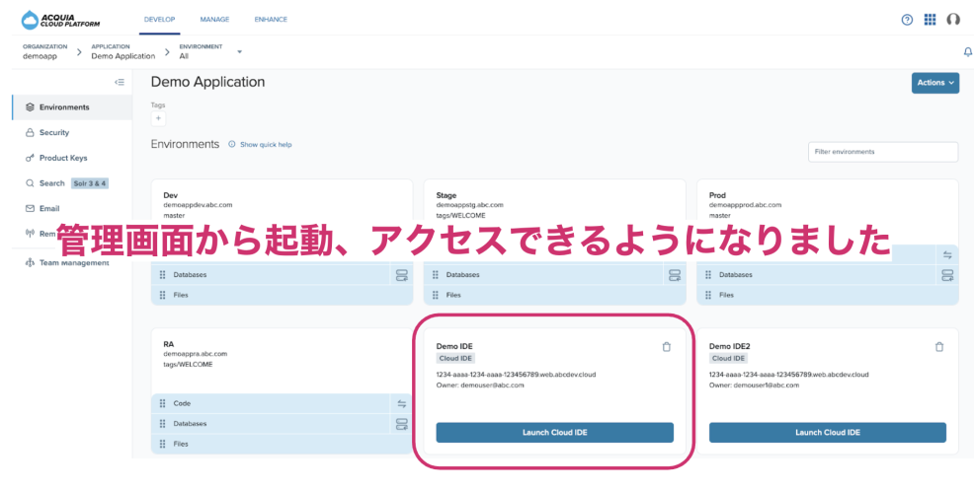Open the help question mark icon
Screen dimensions: 974x491
pyautogui.click(x=907, y=20)
